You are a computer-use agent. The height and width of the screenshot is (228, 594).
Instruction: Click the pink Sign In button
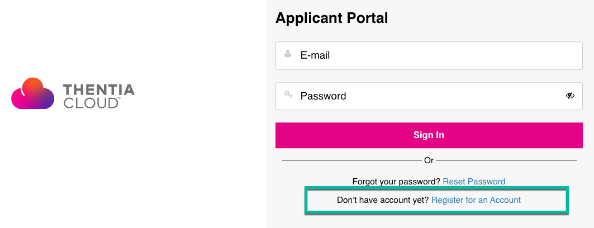click(429, 135)
